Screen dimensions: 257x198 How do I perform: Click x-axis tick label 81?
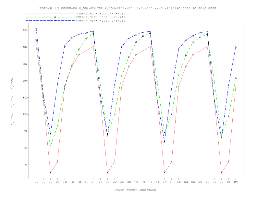coord(229,182)
